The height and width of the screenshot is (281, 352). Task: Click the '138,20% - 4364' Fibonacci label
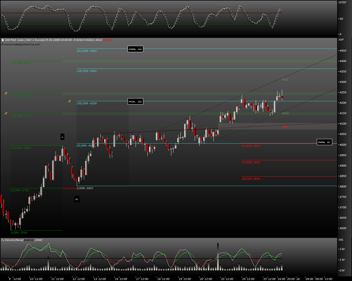coord(87,71)
